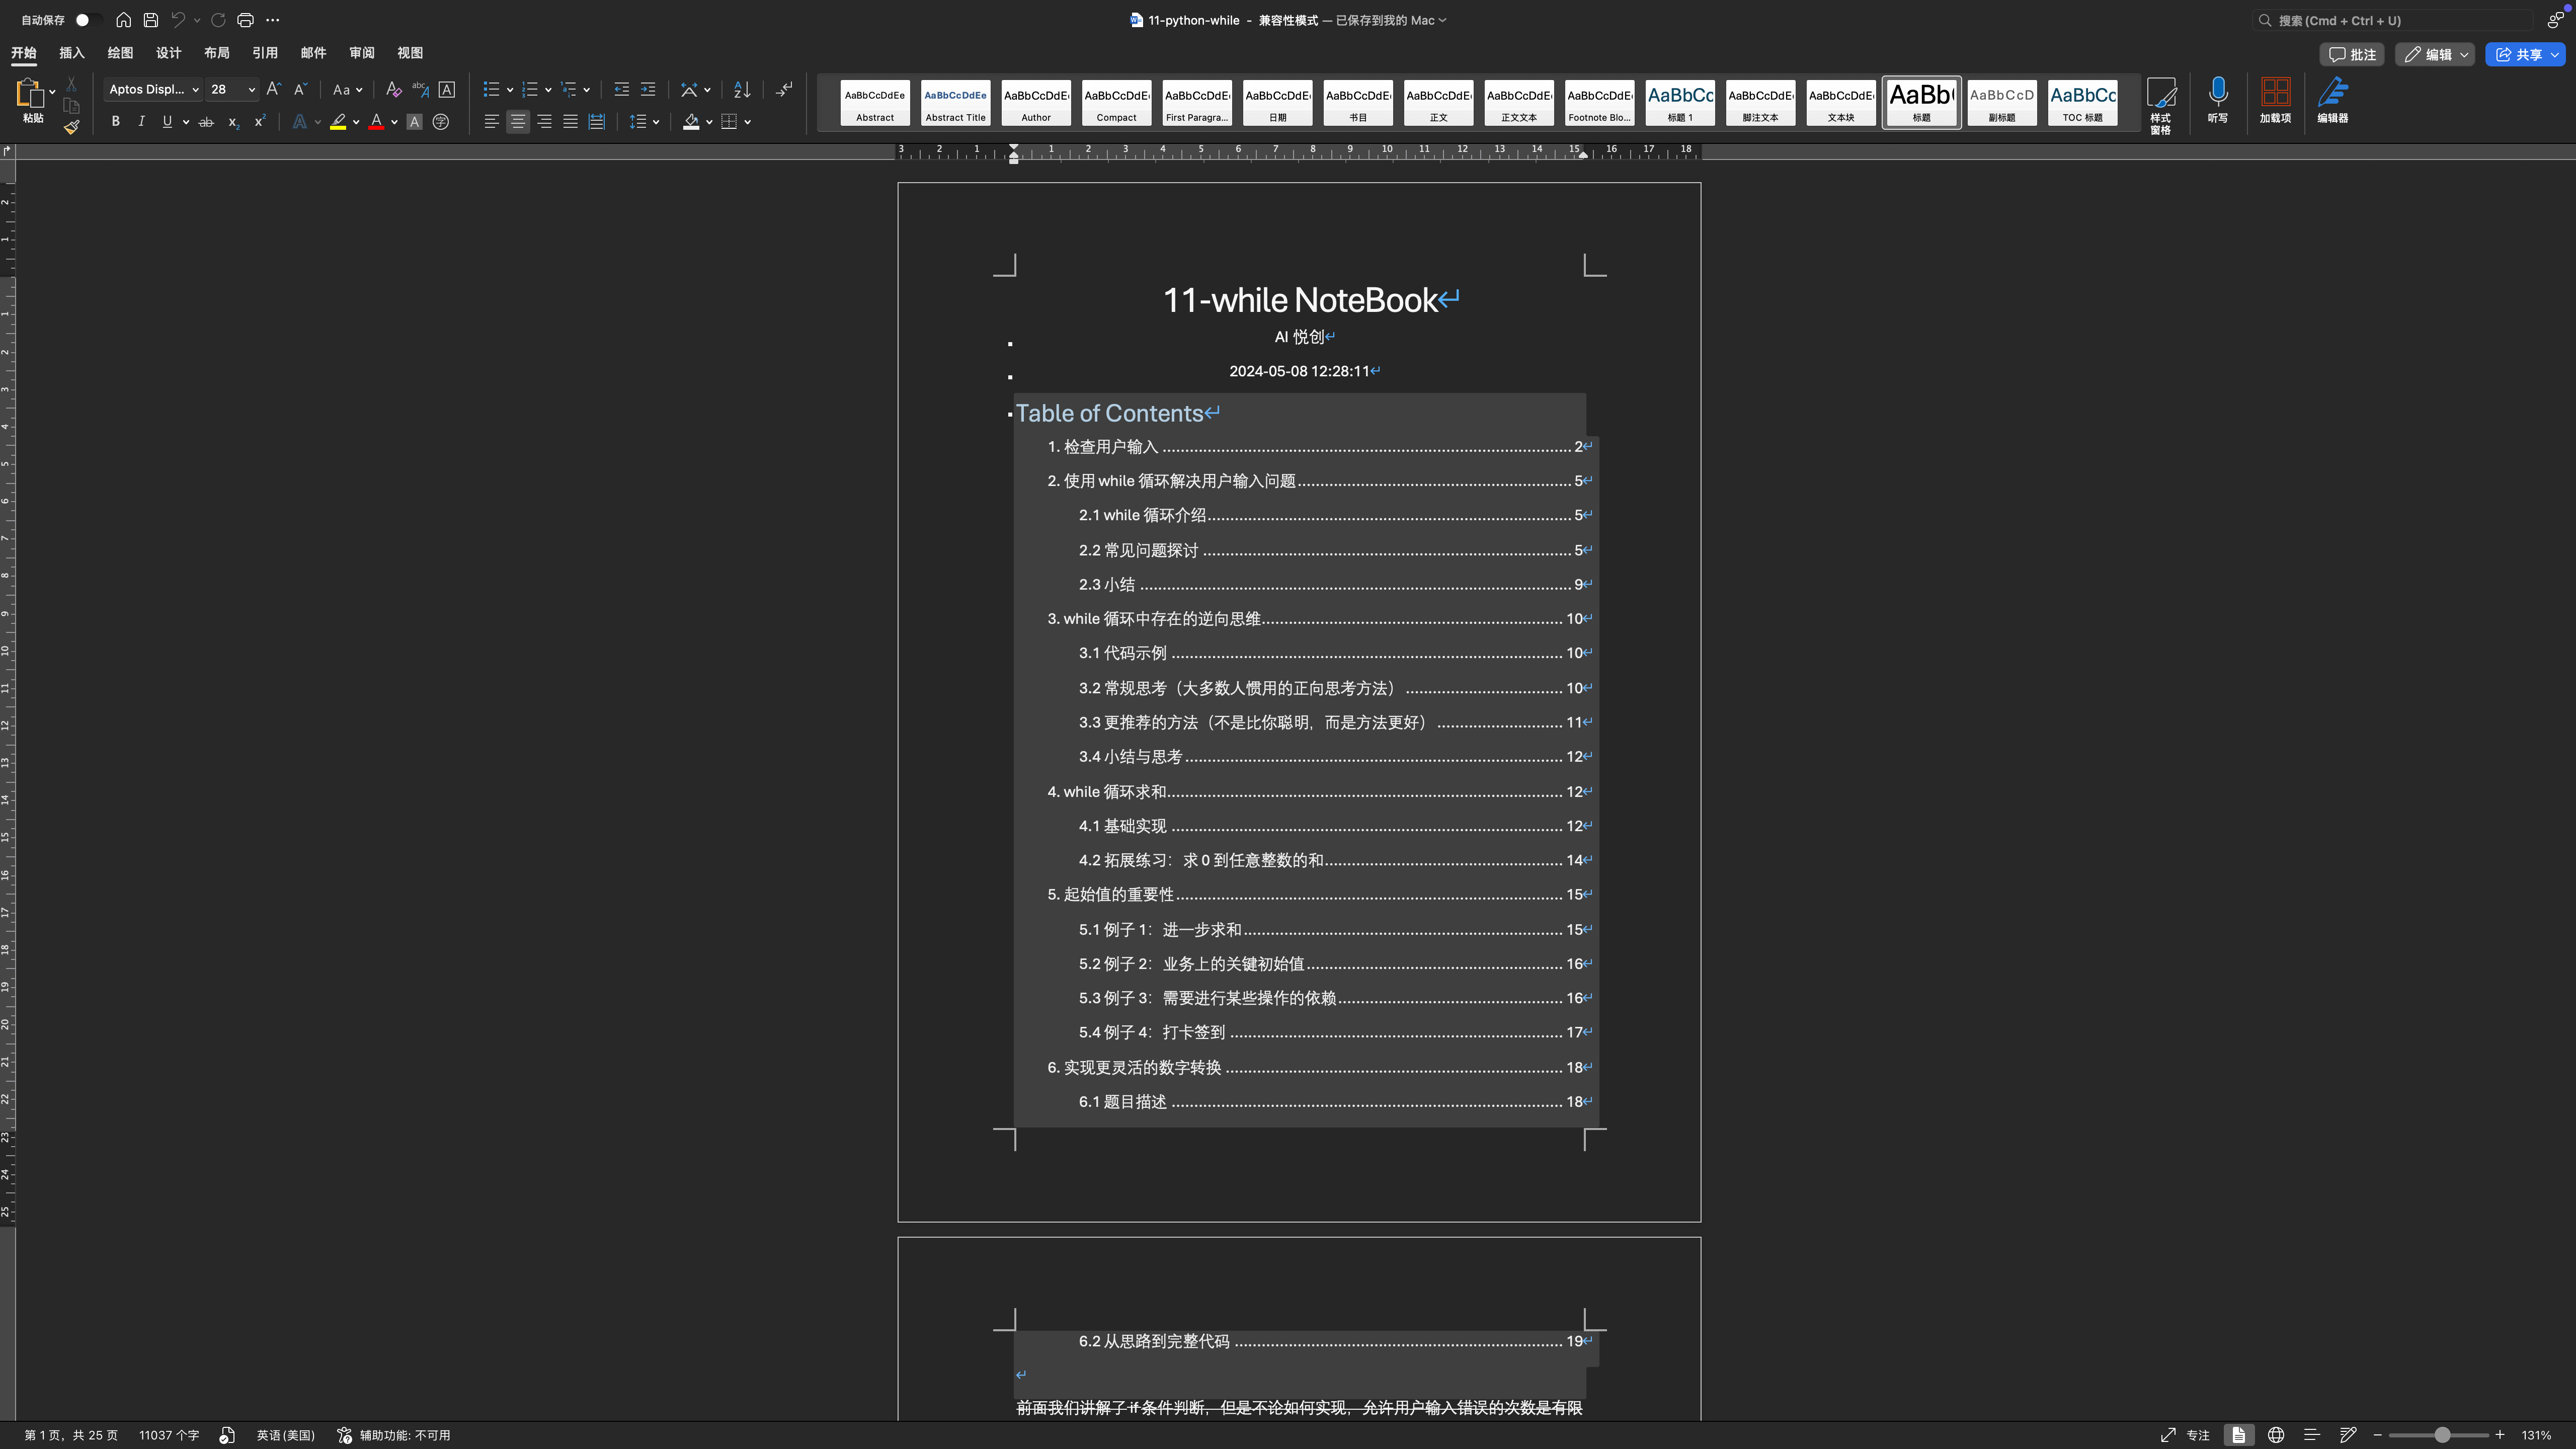
Task: Toggle bold formatting
Action: (115, 122)
